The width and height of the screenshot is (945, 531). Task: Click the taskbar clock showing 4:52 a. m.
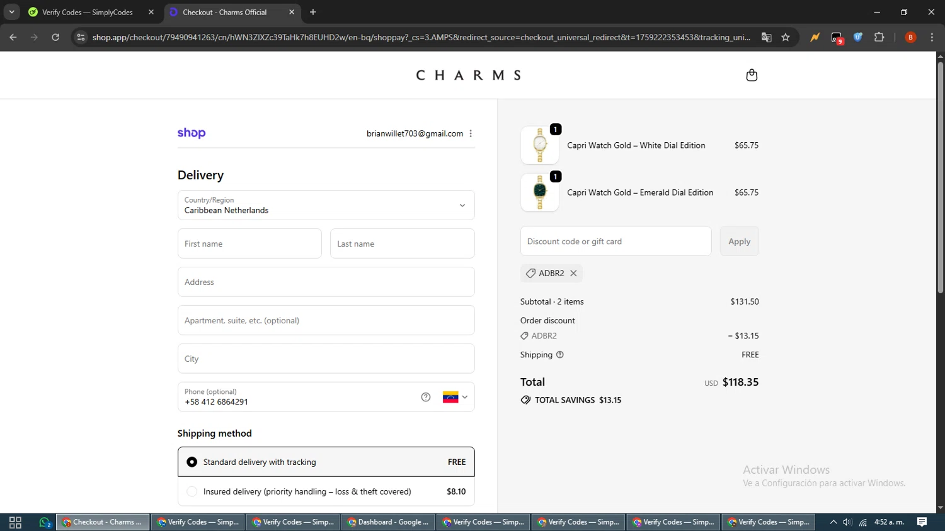click(889, 522)
